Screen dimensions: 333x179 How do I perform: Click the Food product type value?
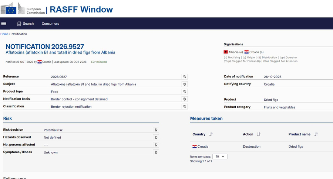pos(55,92)
